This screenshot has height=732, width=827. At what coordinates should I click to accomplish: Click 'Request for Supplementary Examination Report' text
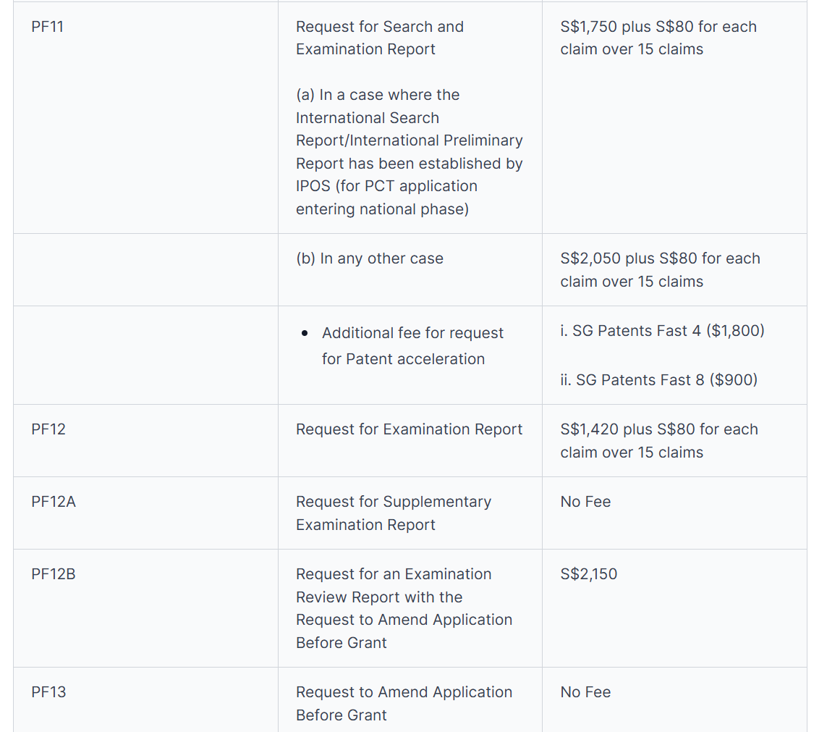(393, 513)
